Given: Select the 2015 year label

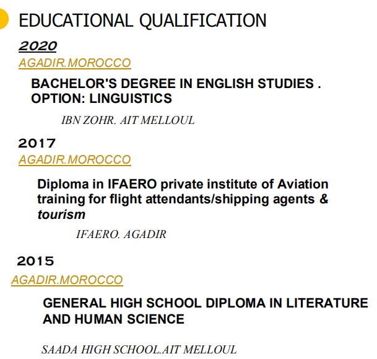Looking at the screenshot, I should tap(36, 261).
